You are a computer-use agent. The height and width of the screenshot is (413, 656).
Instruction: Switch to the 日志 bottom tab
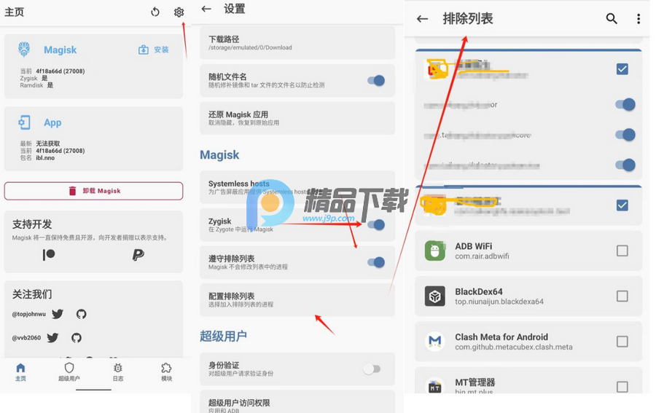[118, 372]
